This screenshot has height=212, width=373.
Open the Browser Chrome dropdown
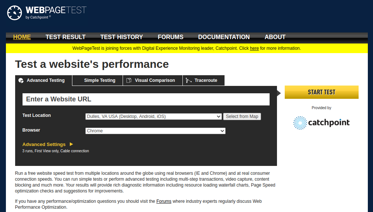[x=155, y=131]
